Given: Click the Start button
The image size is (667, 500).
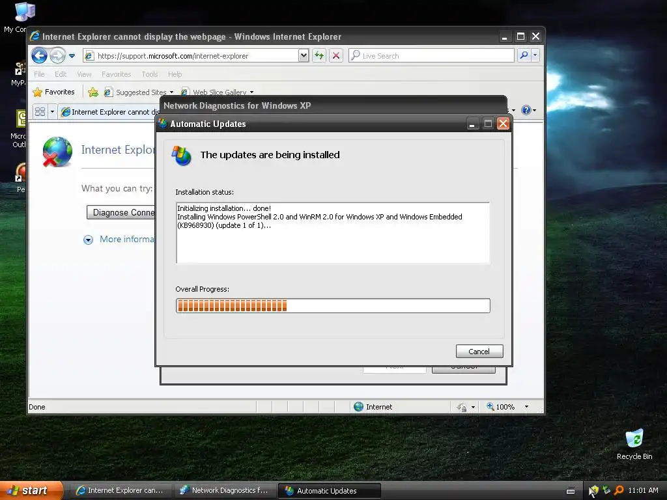Looking at the screenshot, I should 31,490.
